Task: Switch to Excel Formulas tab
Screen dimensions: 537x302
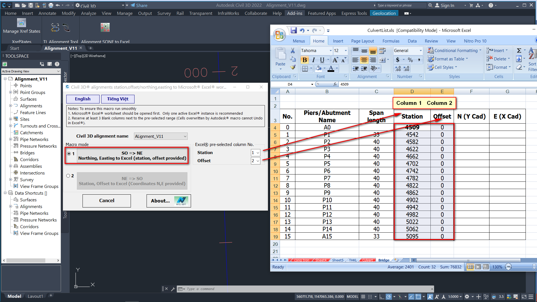Action: pyautogui.click(x=391, y=41)
